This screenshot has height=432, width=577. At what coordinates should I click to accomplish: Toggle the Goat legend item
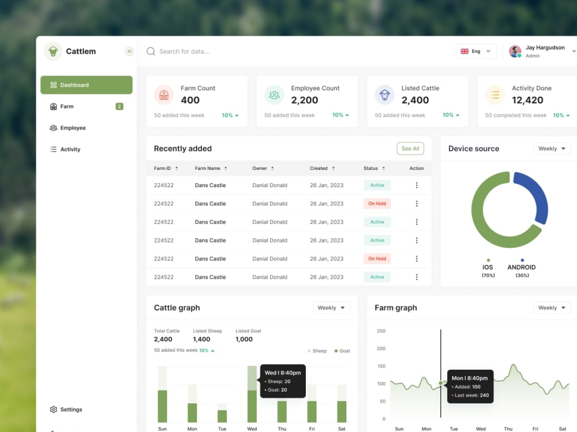point(342,351)
